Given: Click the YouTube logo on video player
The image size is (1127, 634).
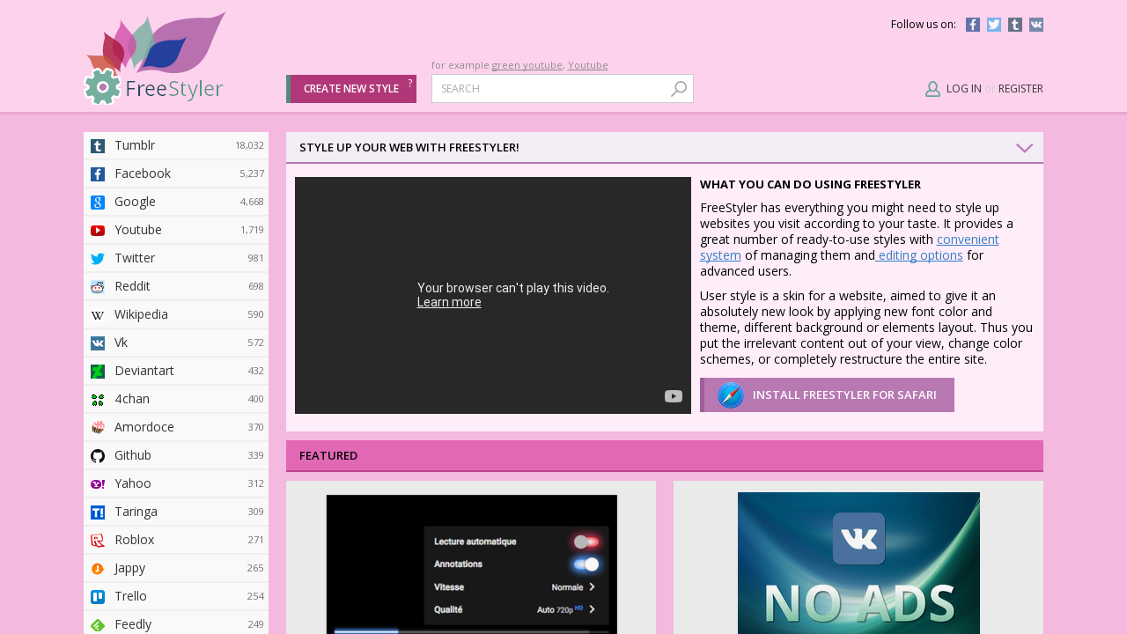Looking at the screenshot, I should pos(674,396).
